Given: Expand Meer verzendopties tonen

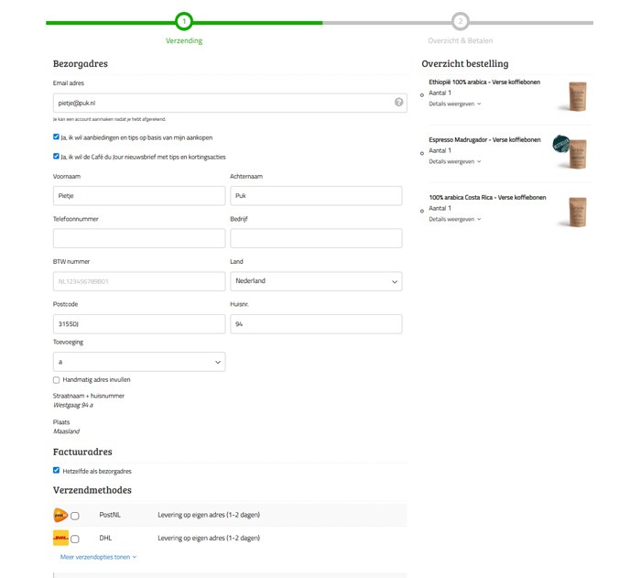Looking at the screenshot, I should pyautogui.click(x=98, y=556).
